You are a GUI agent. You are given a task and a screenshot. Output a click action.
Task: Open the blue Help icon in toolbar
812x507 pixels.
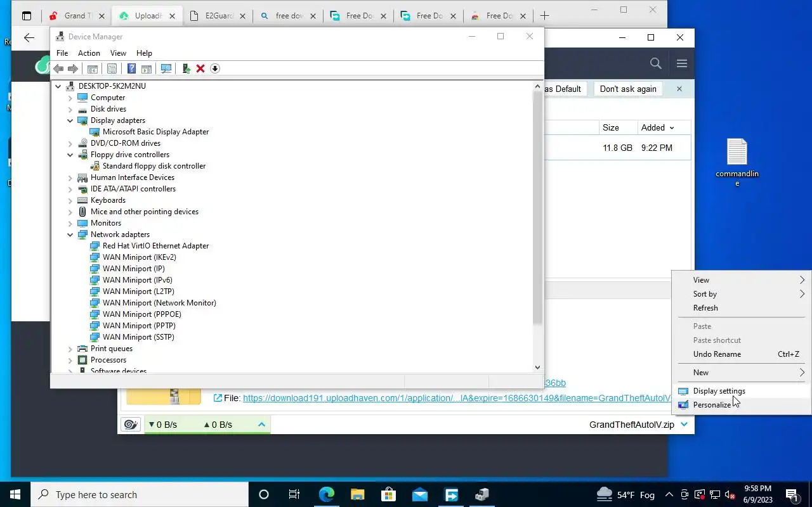pos(131,68)
